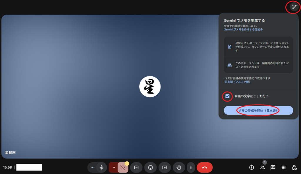Turn on the camera
This screenshot has height=174, width=301.
coord(123,168)
